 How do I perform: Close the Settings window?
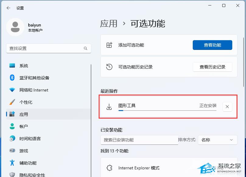click(238, 5)
